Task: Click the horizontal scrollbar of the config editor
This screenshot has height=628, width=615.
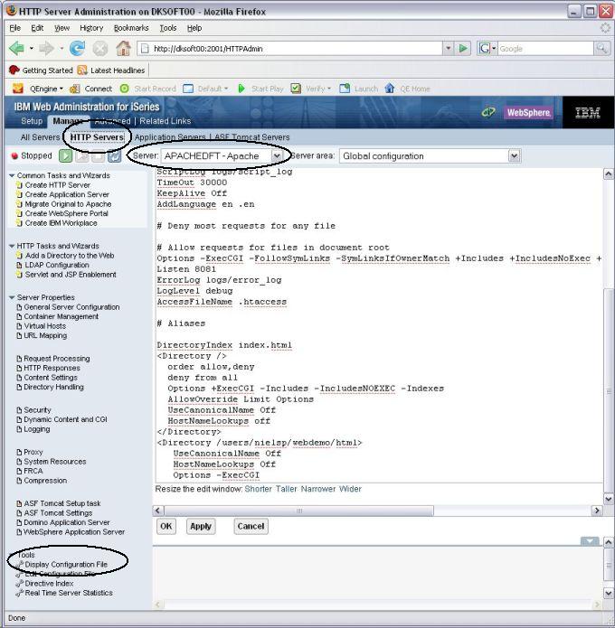Action: pos(298,511)
